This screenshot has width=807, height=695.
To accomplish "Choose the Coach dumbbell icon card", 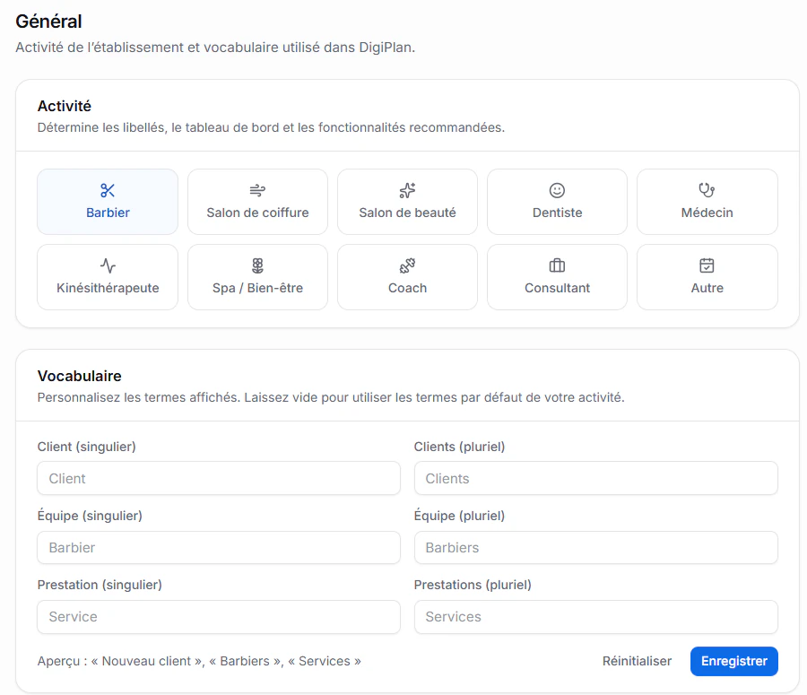I will click(407, 277).
